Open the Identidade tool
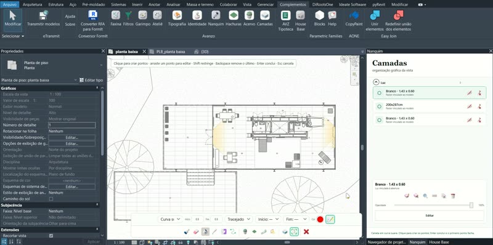The height and width of the screenshot is (245, 493). point(197,18)
